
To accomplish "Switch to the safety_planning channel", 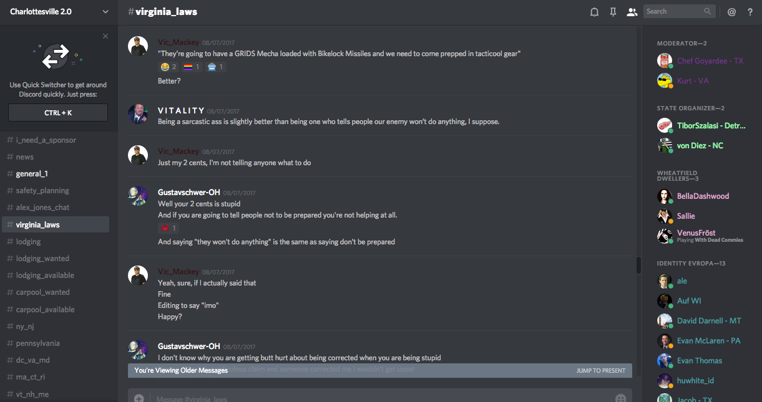I will (x=42, y=191).
